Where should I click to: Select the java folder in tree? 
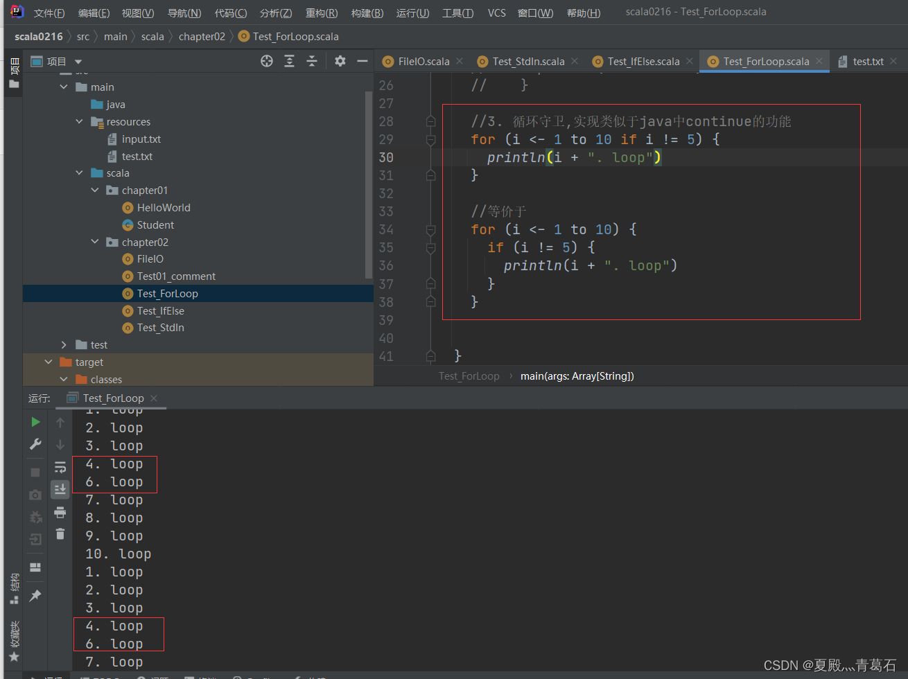click(x=116, y=105)
